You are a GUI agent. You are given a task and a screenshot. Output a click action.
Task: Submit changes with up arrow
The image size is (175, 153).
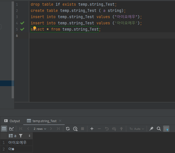(x=121, y=129)
